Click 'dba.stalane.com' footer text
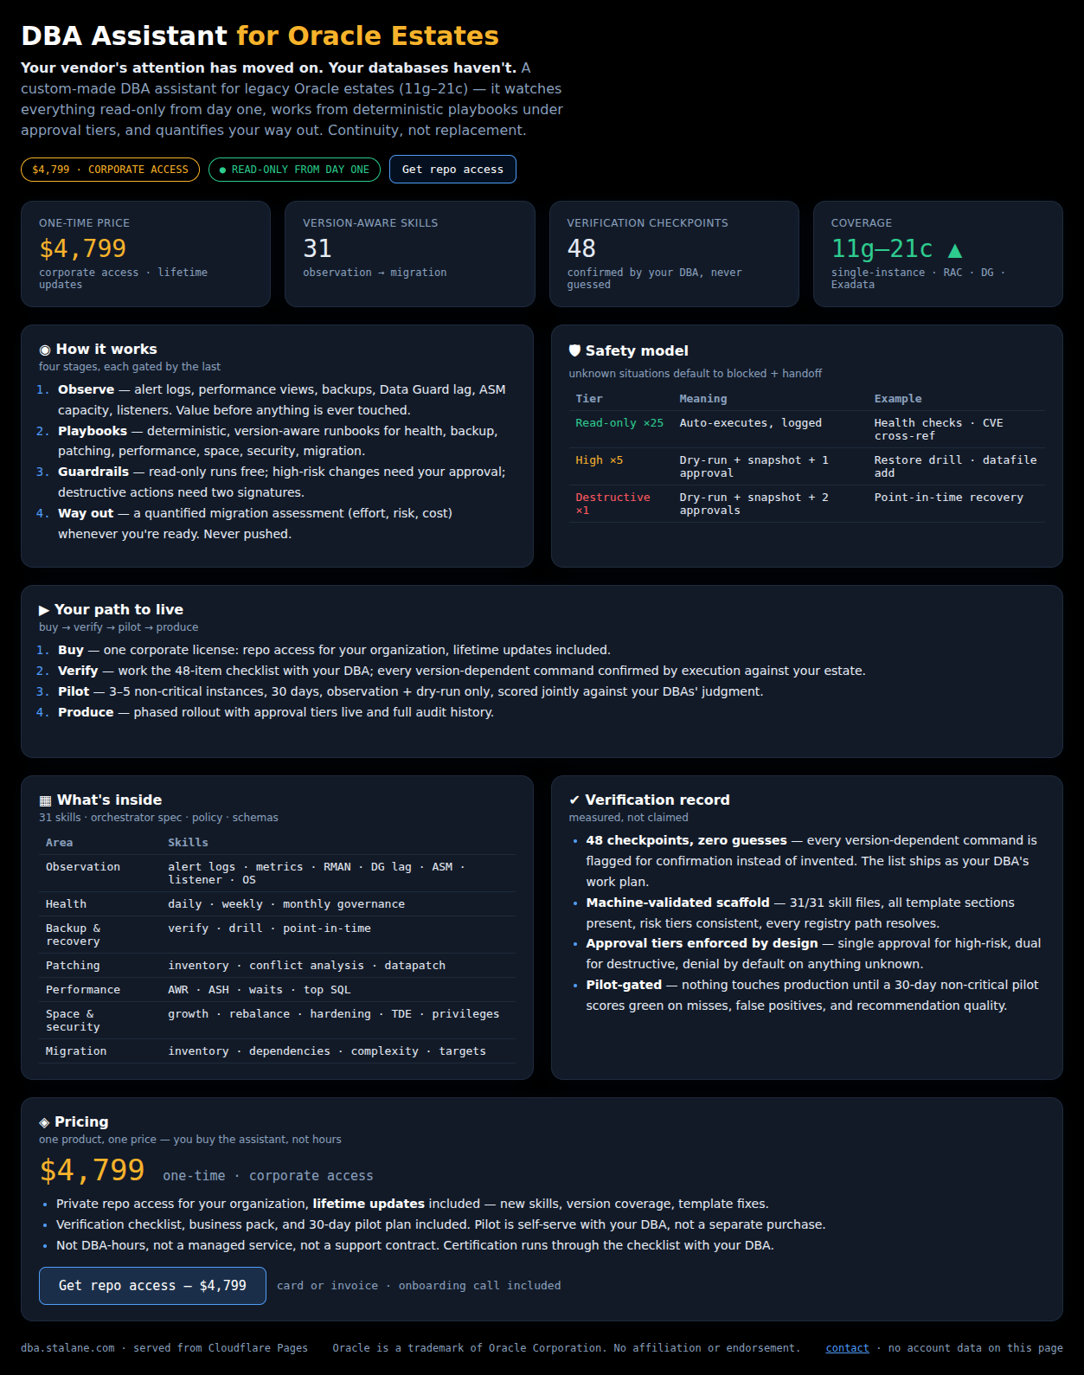 67,1348
